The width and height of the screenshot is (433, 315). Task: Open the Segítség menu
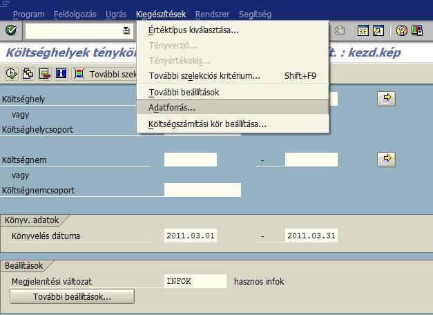[255, 14]
